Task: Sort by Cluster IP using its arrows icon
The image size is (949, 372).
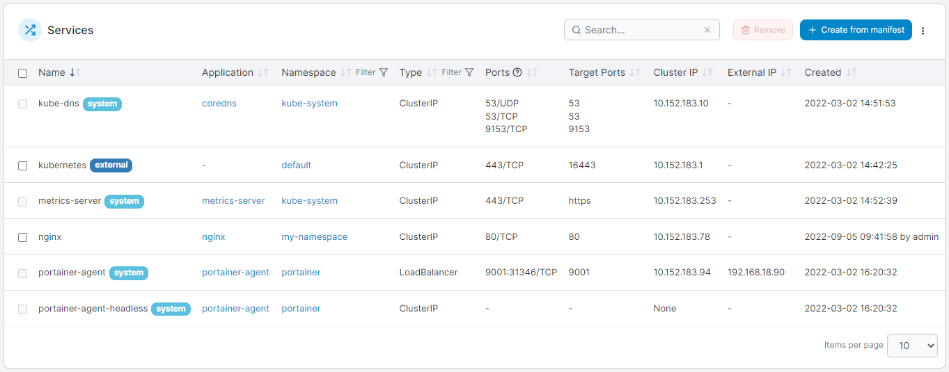Action: (707, 72)
